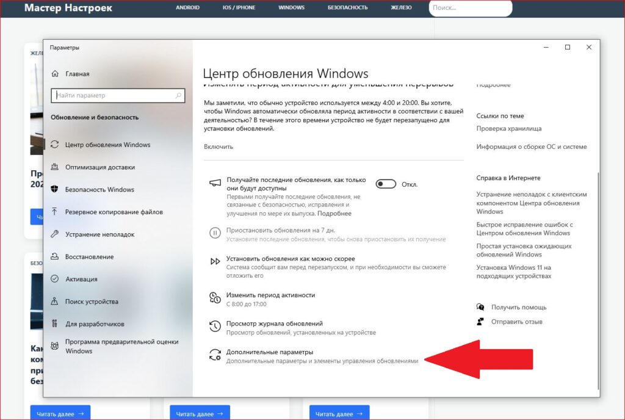Click the home icon beside Главная

[55, 74]
